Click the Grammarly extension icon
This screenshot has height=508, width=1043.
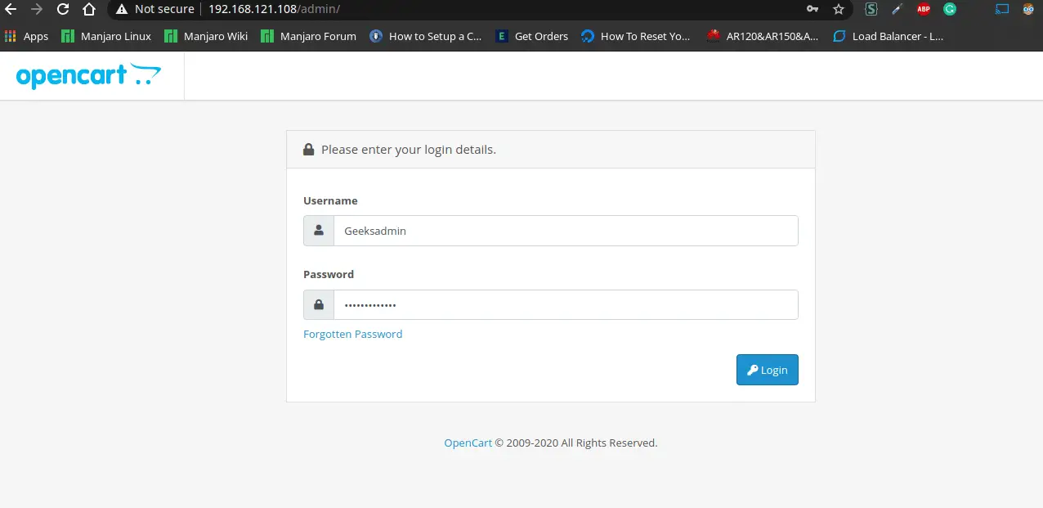point(949,10)
